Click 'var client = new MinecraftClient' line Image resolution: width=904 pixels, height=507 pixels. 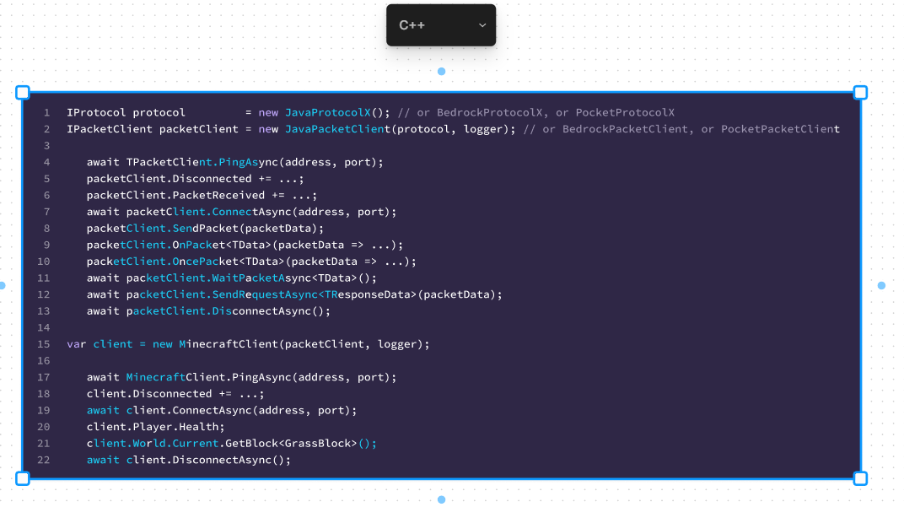click(x=172, y=344)
